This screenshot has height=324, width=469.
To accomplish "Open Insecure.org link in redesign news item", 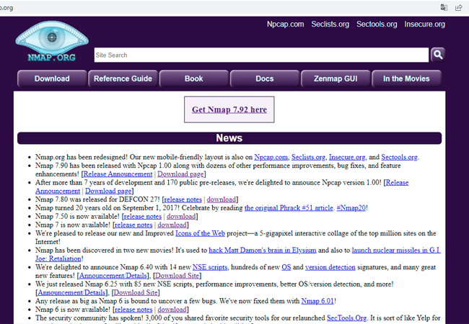I will [x=347, y=157].
